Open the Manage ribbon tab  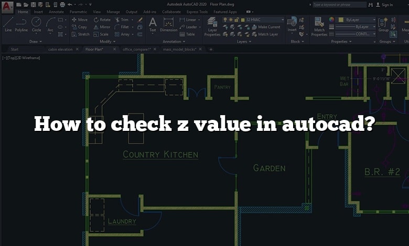[113, 12]
